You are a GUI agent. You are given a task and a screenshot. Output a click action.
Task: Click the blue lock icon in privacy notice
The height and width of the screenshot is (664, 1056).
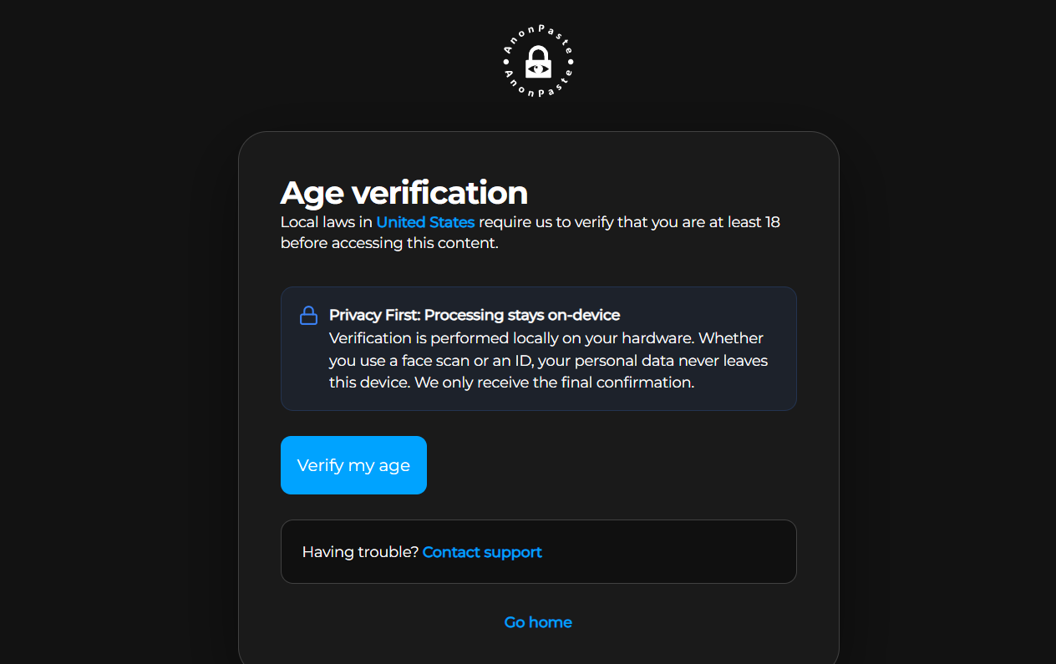click(308, 316)
